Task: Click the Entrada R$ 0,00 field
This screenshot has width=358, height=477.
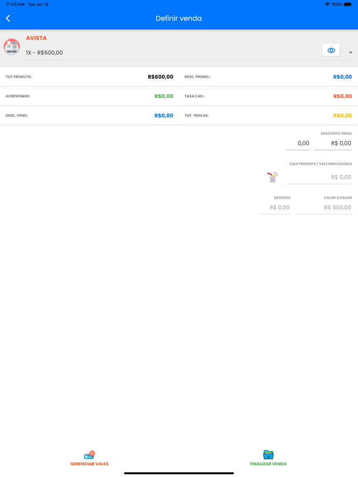Action: coord(275,207)
